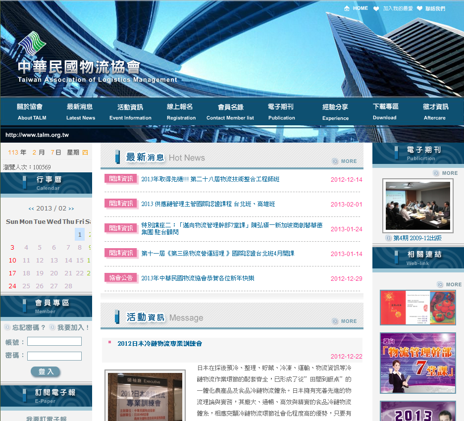Image resolution: width=464 pixels, height=421 pixels.
Task: Click the arrow icon beside 我要加入
Action: pos(52,327)
